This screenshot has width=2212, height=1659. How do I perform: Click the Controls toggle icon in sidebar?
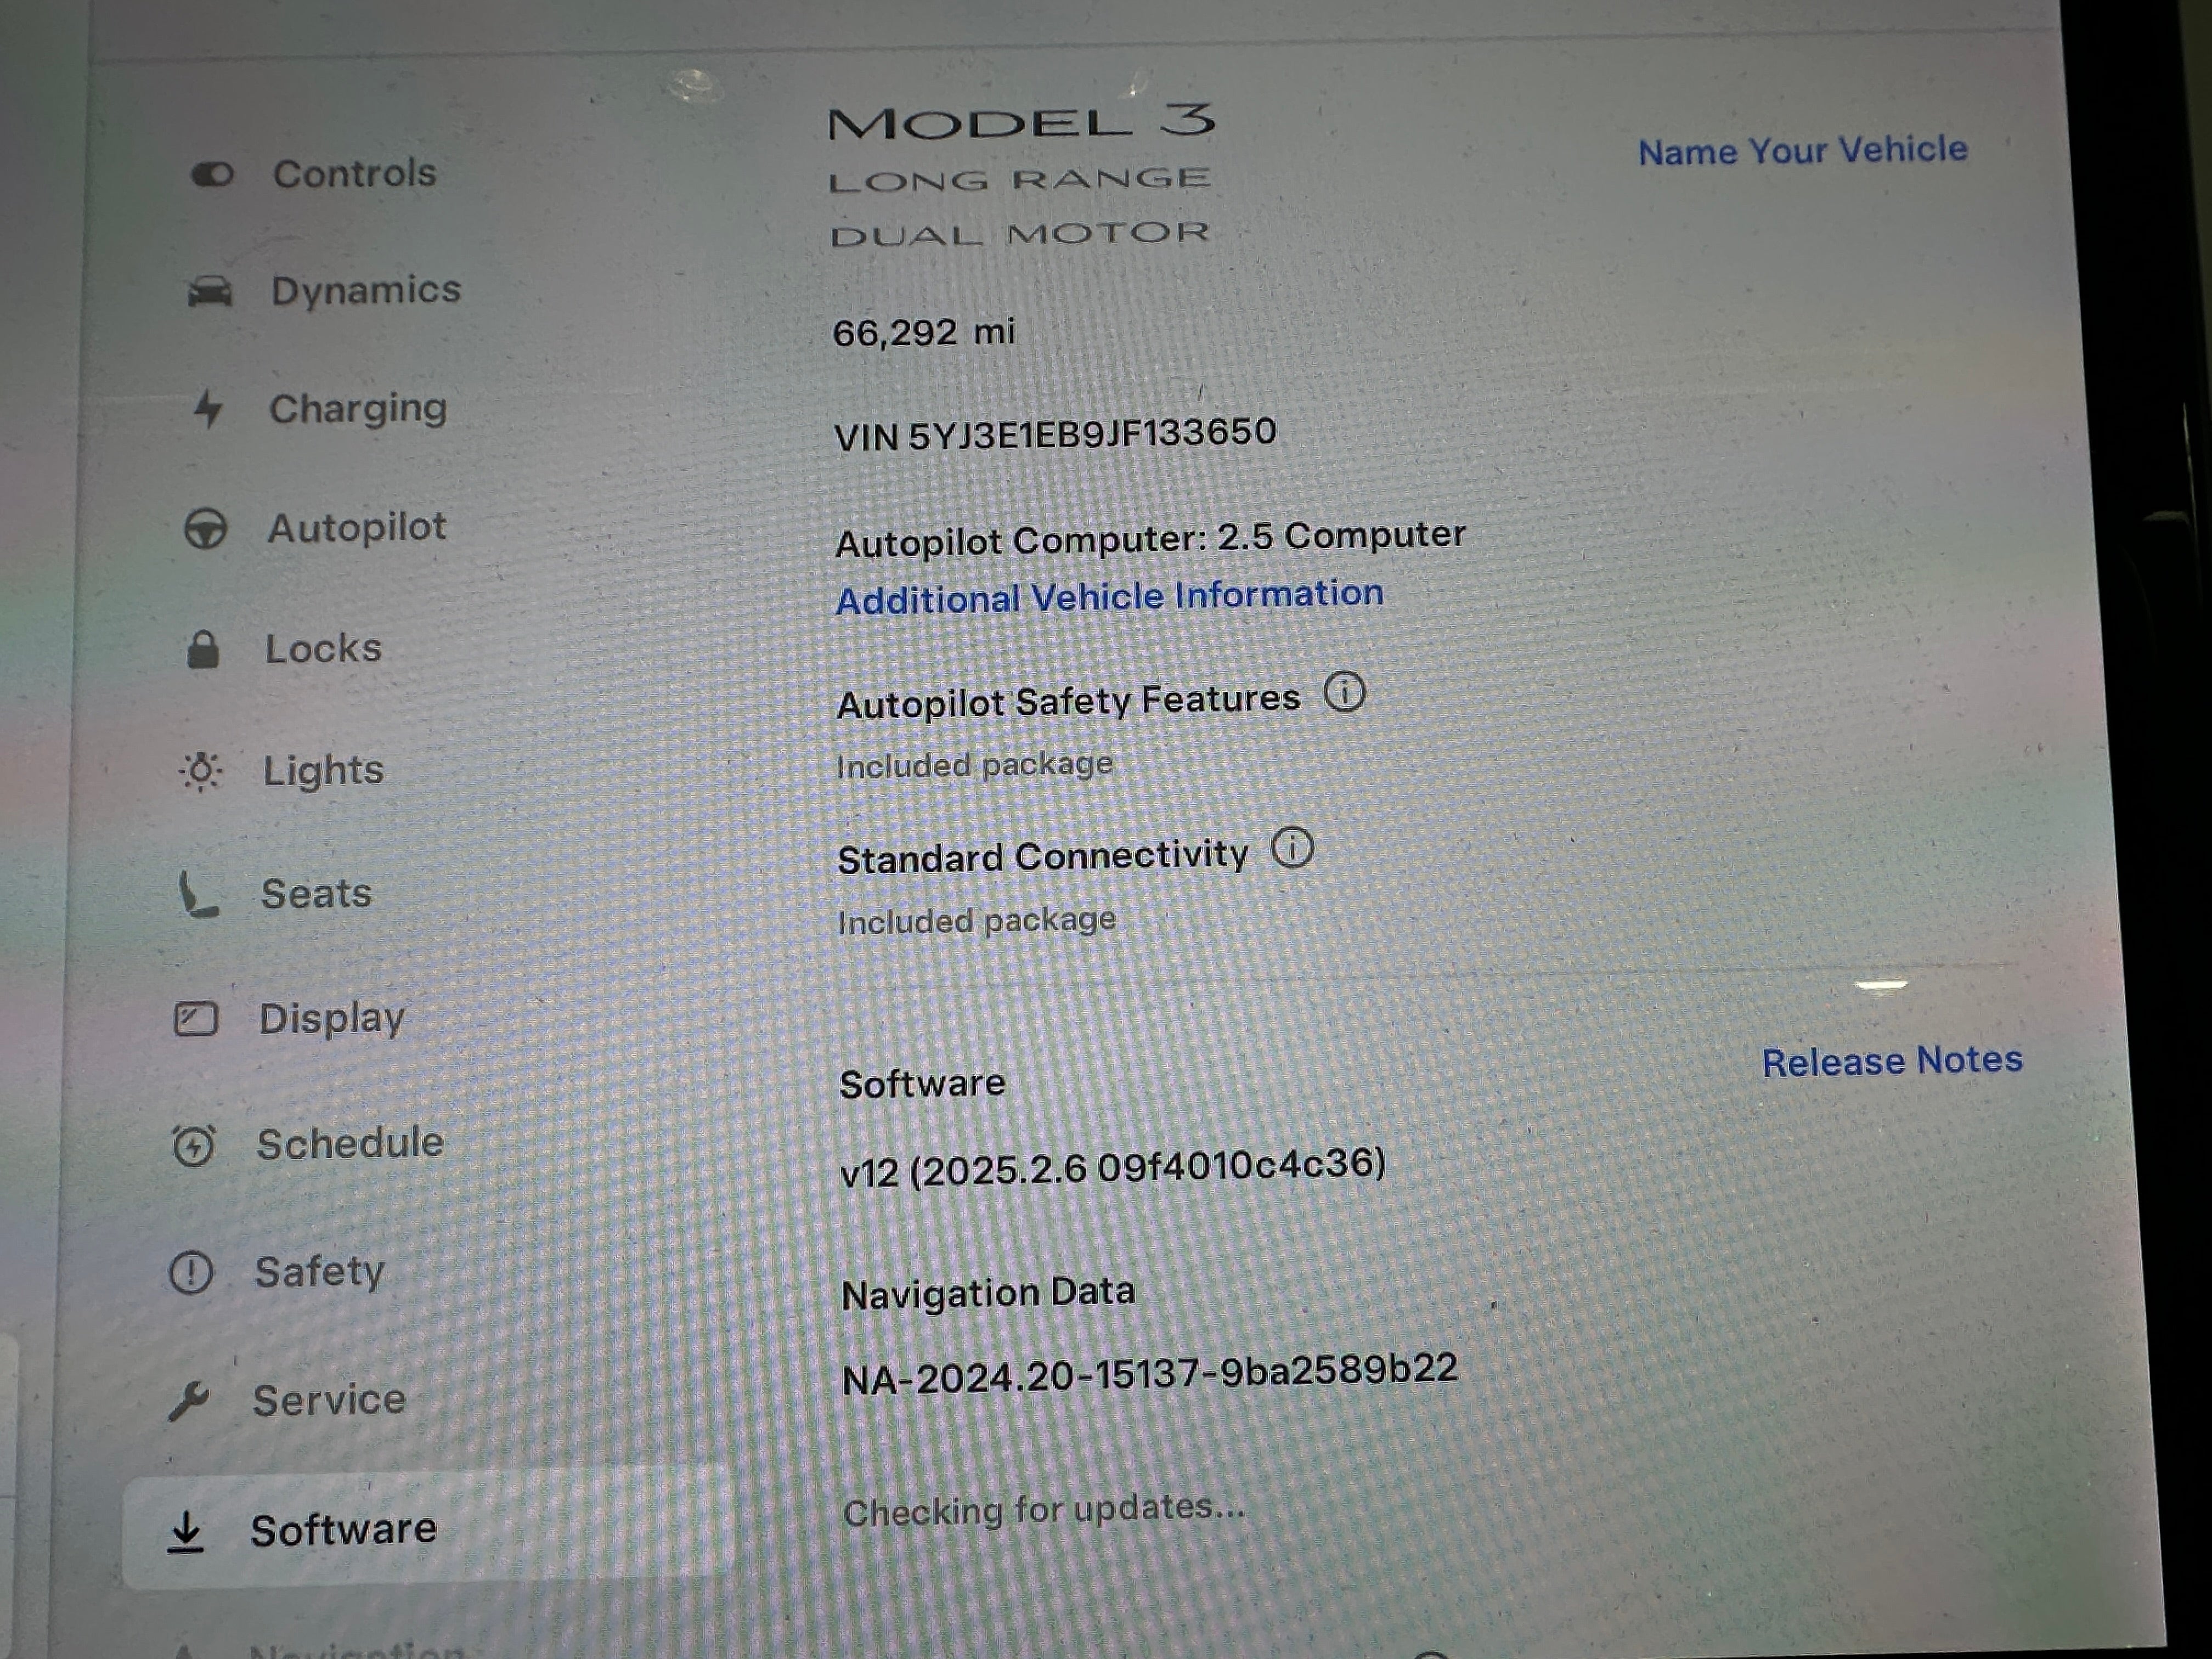(212, 175)
